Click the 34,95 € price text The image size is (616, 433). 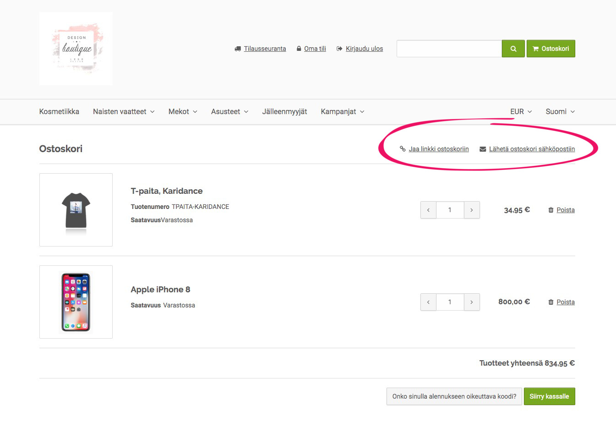[x=517, y=210]
